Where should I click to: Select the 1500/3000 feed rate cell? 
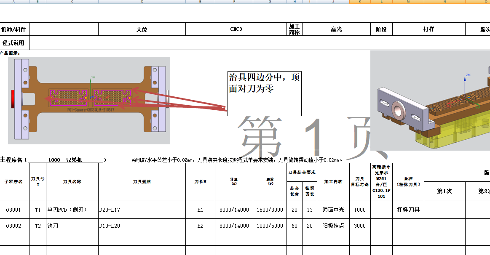[x=270, y=209]
